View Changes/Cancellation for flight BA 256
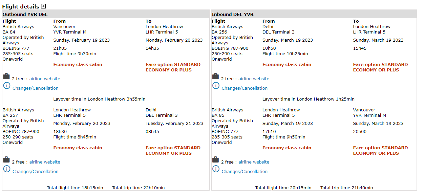The width and height of the screenshot is (424, 195). tap(245, 88)
